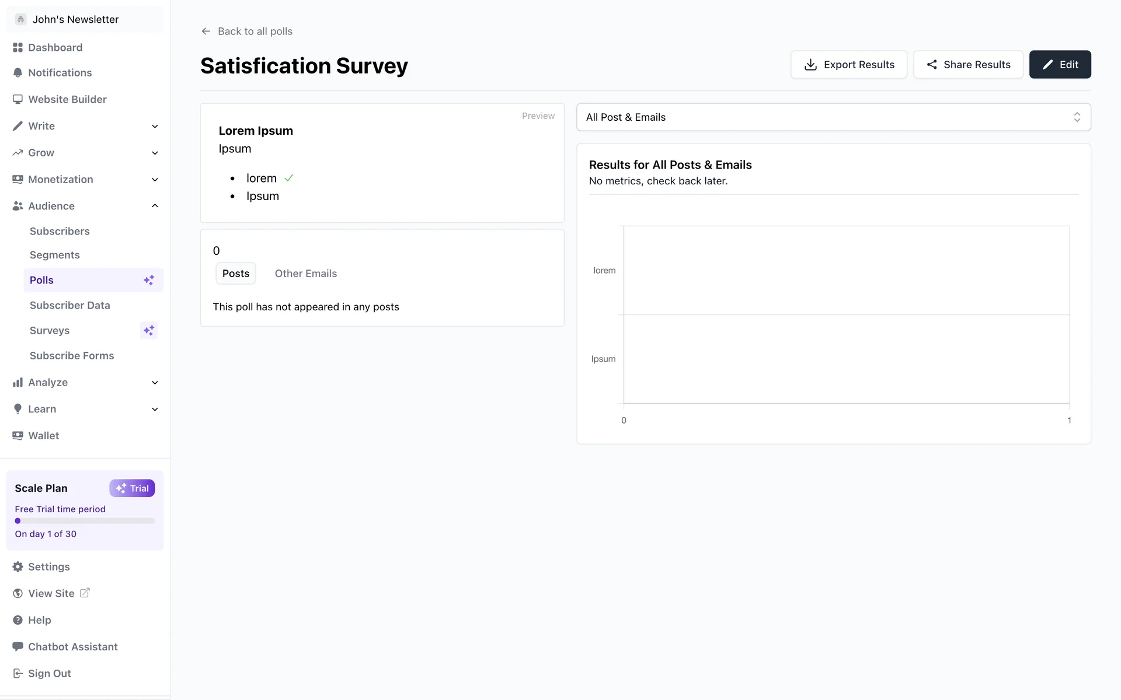Click the back arrow to all polls

coord(206,32)
